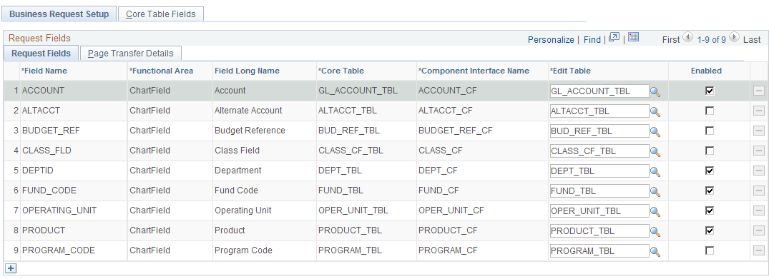This screenshot has width=769, height=279.
Task: Edit the BUD_REF_TBL edit table field
Action: [599, 131]
